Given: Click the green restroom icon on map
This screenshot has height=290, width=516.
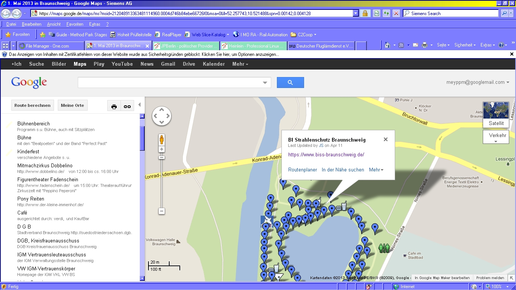Looking at the screenshot, I should click(384, 248).
